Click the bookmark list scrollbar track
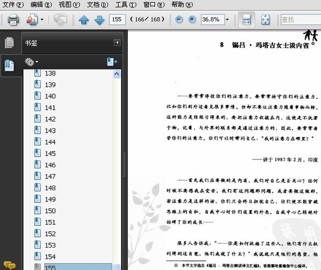This screenshot has height=270, width=321. [x=117, y=170]
